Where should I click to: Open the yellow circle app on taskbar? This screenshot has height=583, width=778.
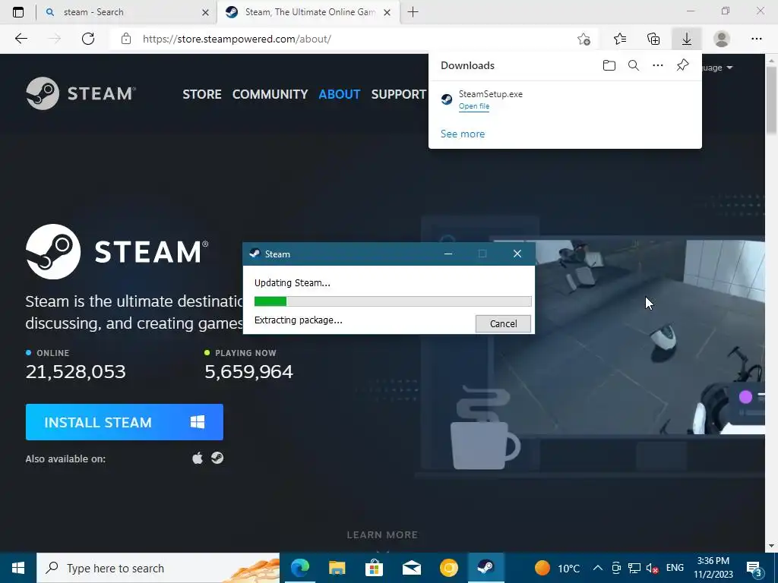[448, 568]
